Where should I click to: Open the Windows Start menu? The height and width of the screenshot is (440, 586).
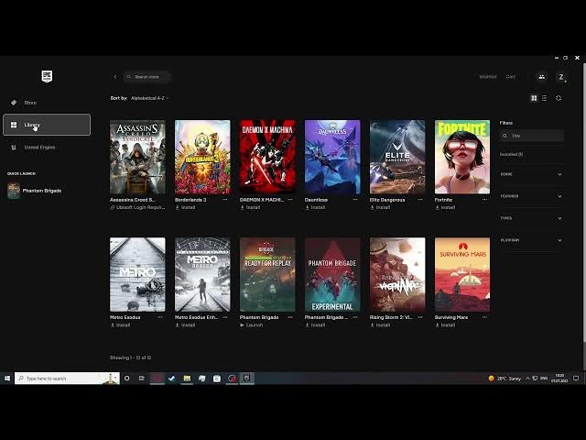pyautogui.click(x=7, y=379)
